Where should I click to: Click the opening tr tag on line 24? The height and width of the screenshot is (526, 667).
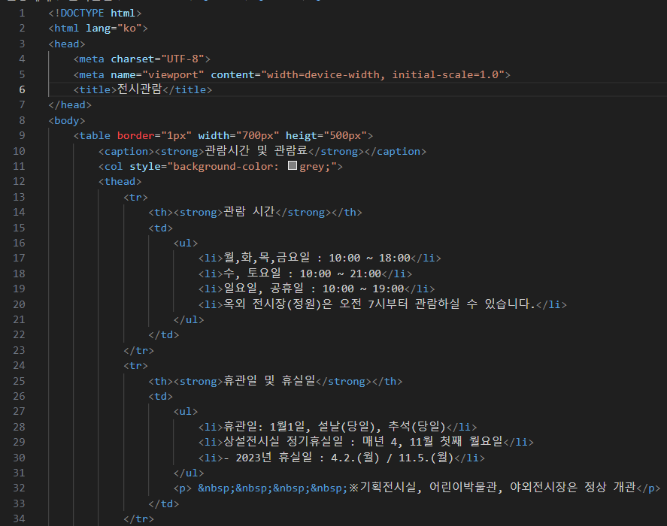(x=135, y=366)
